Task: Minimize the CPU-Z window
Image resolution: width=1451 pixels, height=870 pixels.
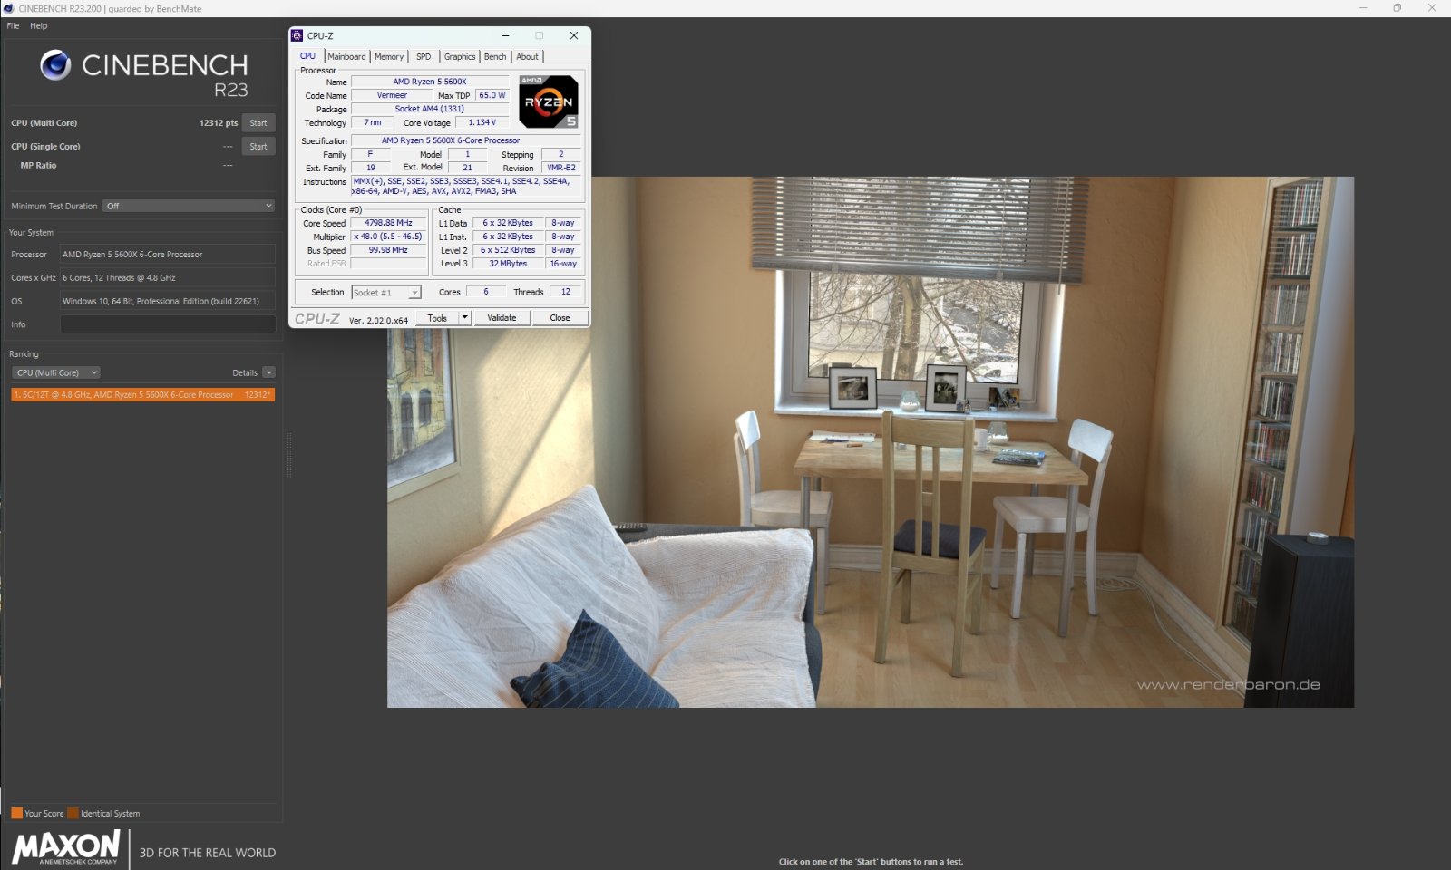Action: tap(505, 35)
